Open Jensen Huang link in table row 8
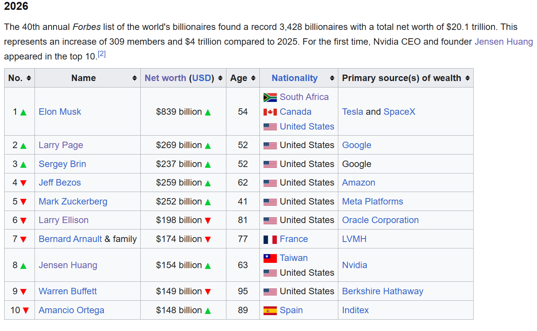The height and width of the screenshot is (331, 537). [68, 265]
